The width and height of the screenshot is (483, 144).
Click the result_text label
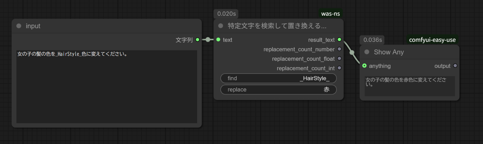pos(322,40)
